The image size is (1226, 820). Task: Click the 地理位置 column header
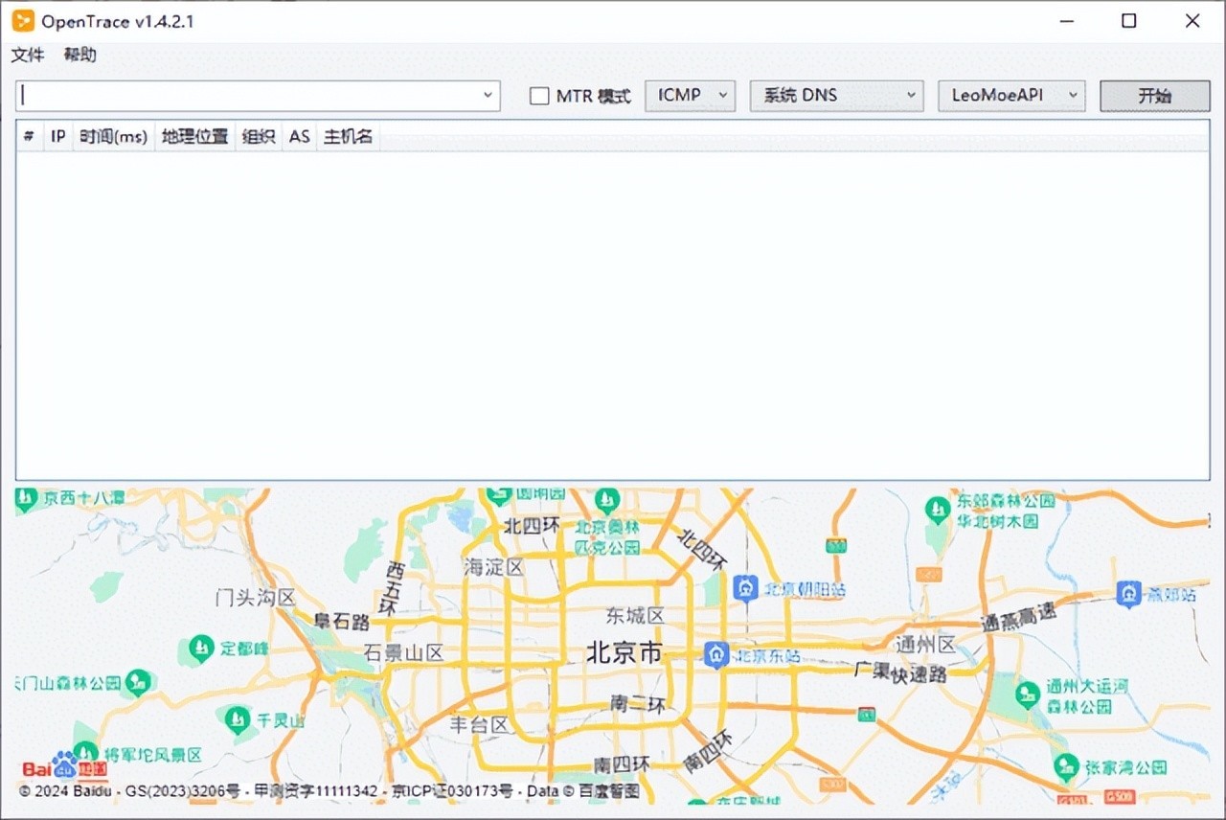click(194, 137)
